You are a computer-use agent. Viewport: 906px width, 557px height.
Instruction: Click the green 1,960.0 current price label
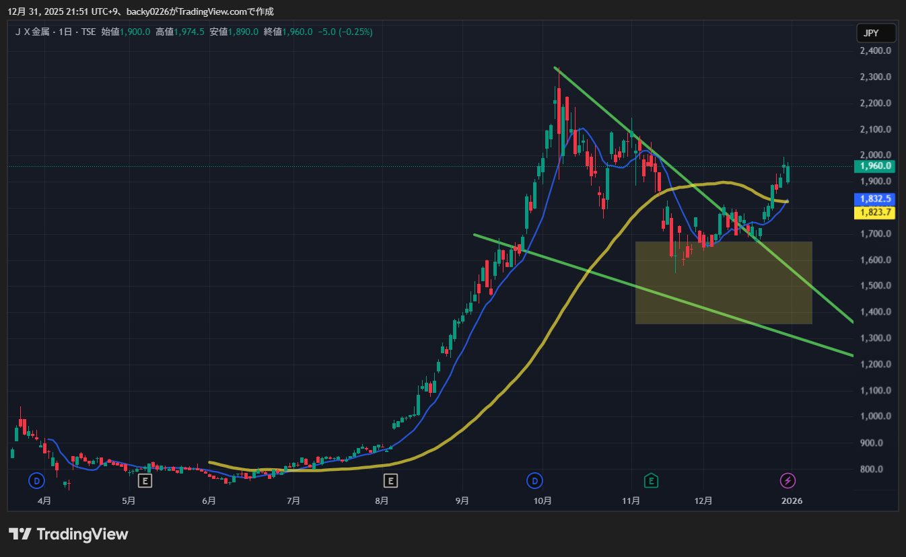[874, 165]
